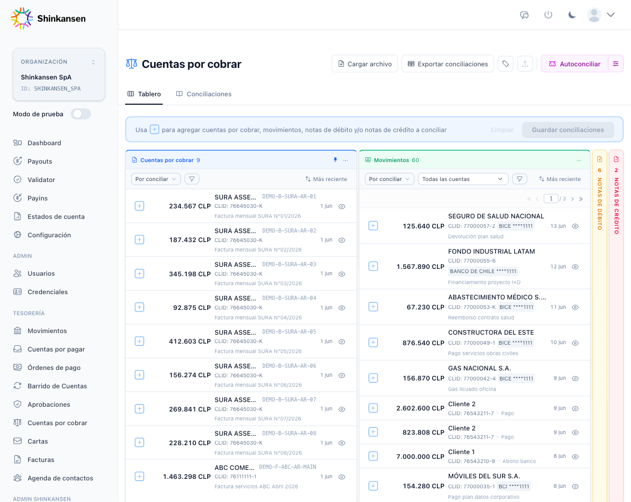
Task: Click the Exportar conciliaciones button
Action: click(447, 64)
